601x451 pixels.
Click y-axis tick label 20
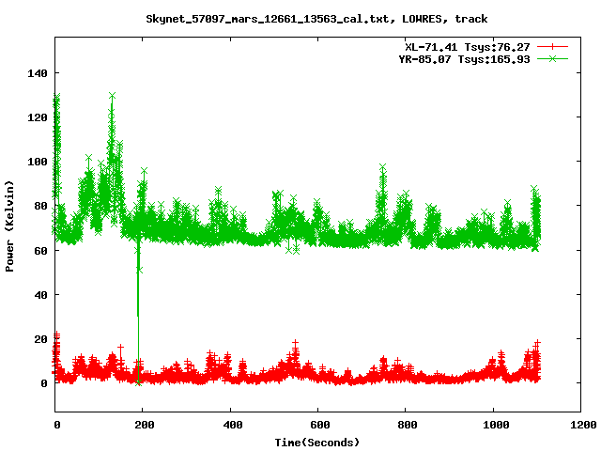pyautogui.click(x=40, y=339)
